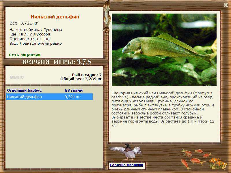Click the hanging dried fish decoration icon
This screenshot has height=173, width=231.
point(107,18)
